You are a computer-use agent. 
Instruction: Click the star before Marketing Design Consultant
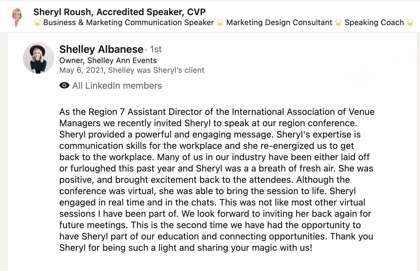(x=220, y=22)
